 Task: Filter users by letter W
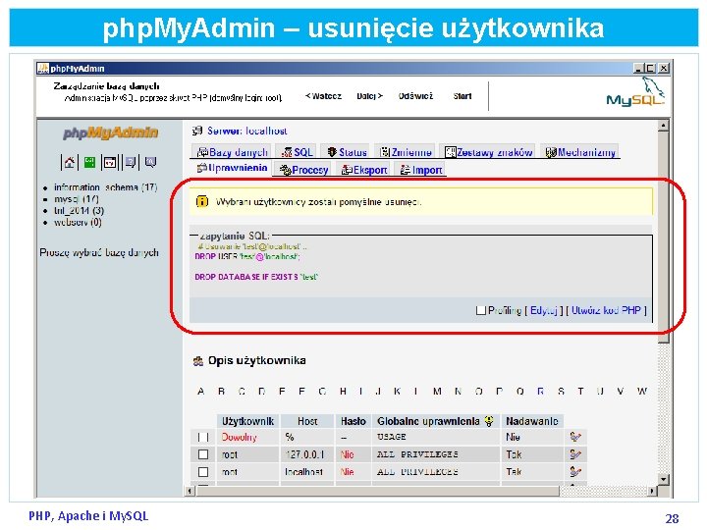(x=642, y=392)
